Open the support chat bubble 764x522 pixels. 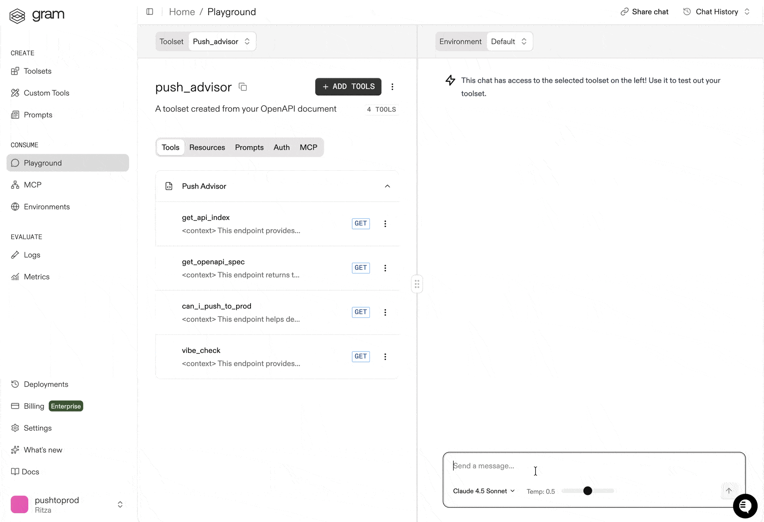click(x=745, y=506)
